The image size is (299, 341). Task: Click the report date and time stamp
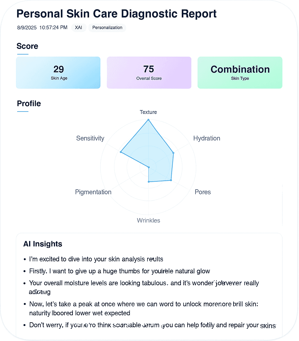click(x=42, y=28)
